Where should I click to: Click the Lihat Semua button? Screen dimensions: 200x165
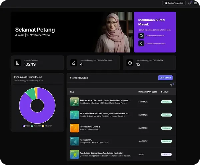click(165, 78)
